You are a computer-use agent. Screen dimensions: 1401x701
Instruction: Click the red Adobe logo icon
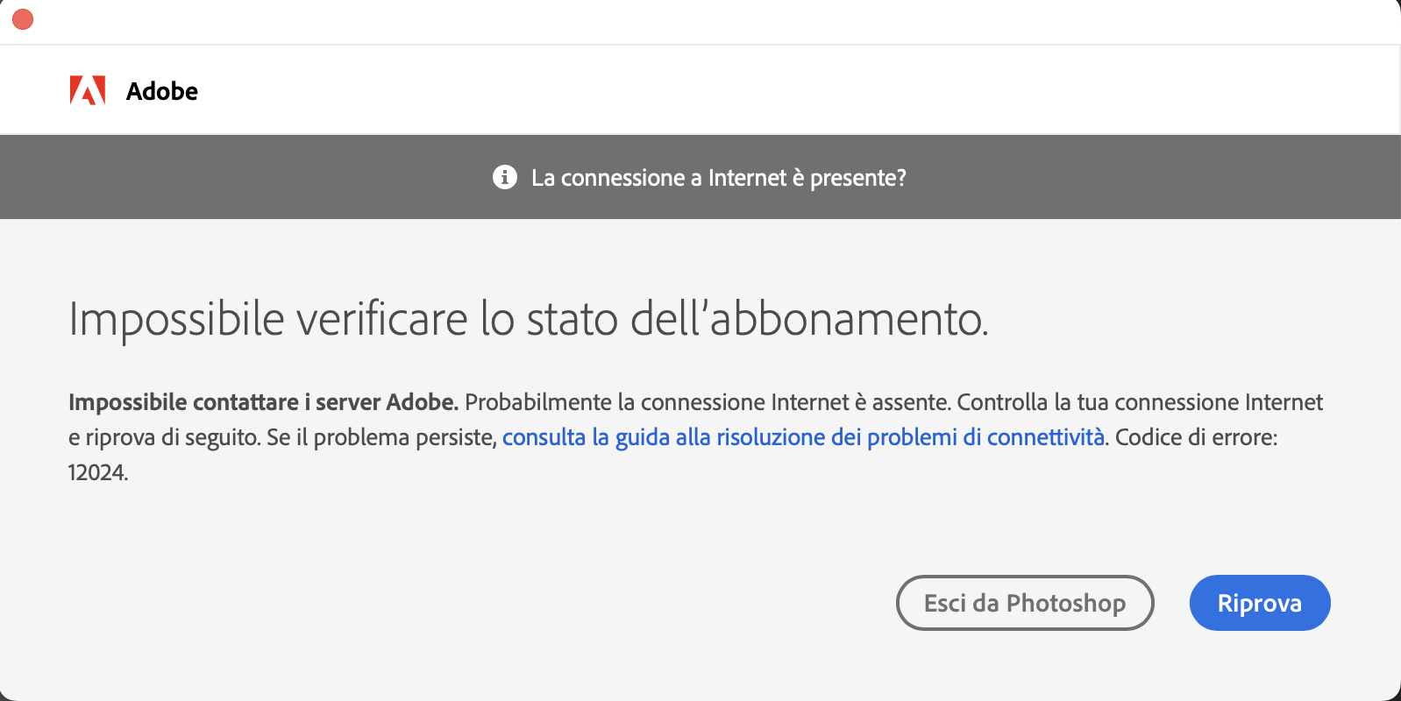[88, 90]
